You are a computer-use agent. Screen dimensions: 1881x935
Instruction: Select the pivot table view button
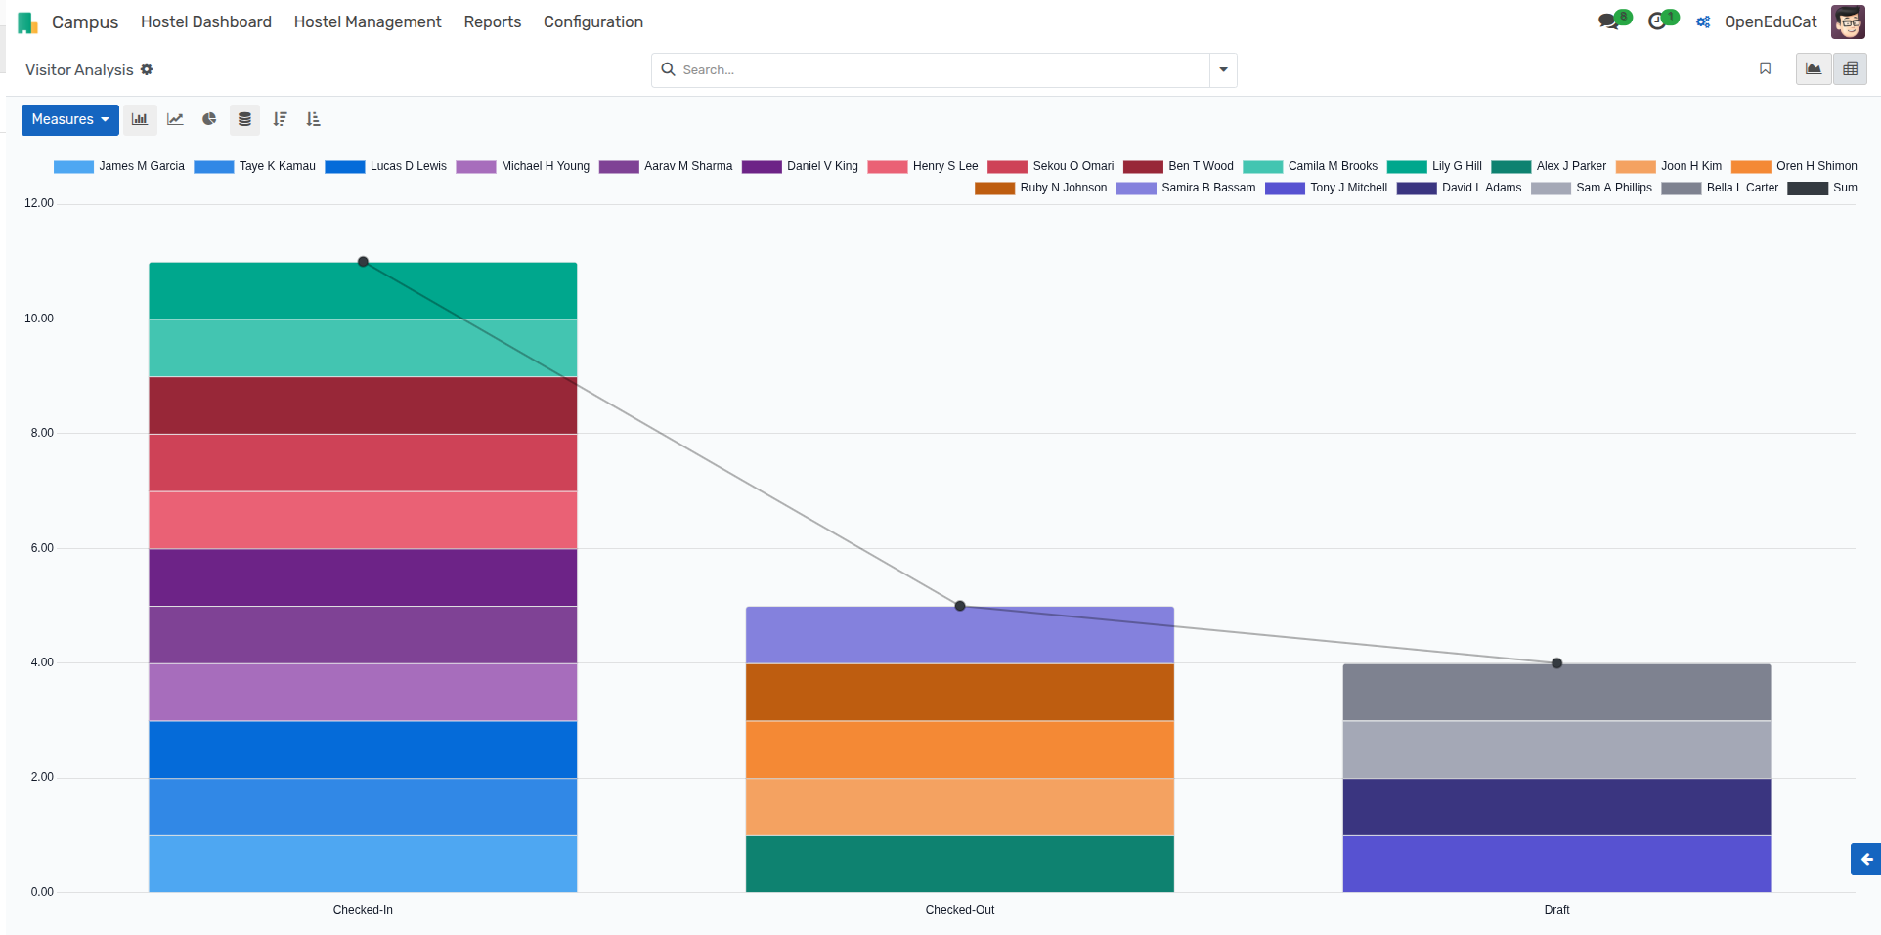pos(1850,68)
